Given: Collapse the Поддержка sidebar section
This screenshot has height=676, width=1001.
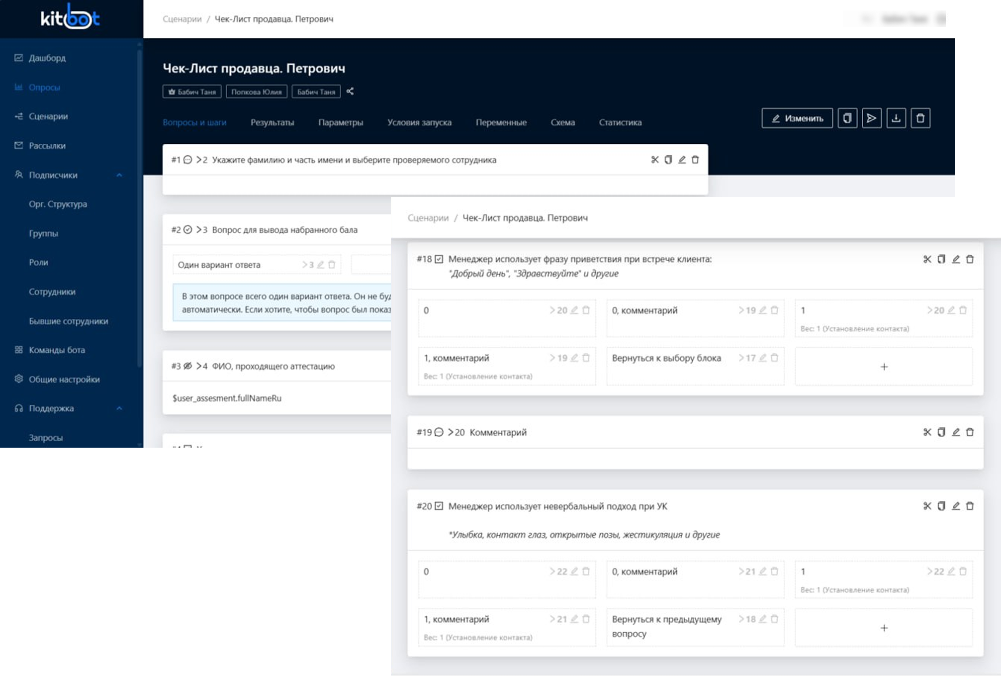Looking at the screenshot, I should pos(119,408).
